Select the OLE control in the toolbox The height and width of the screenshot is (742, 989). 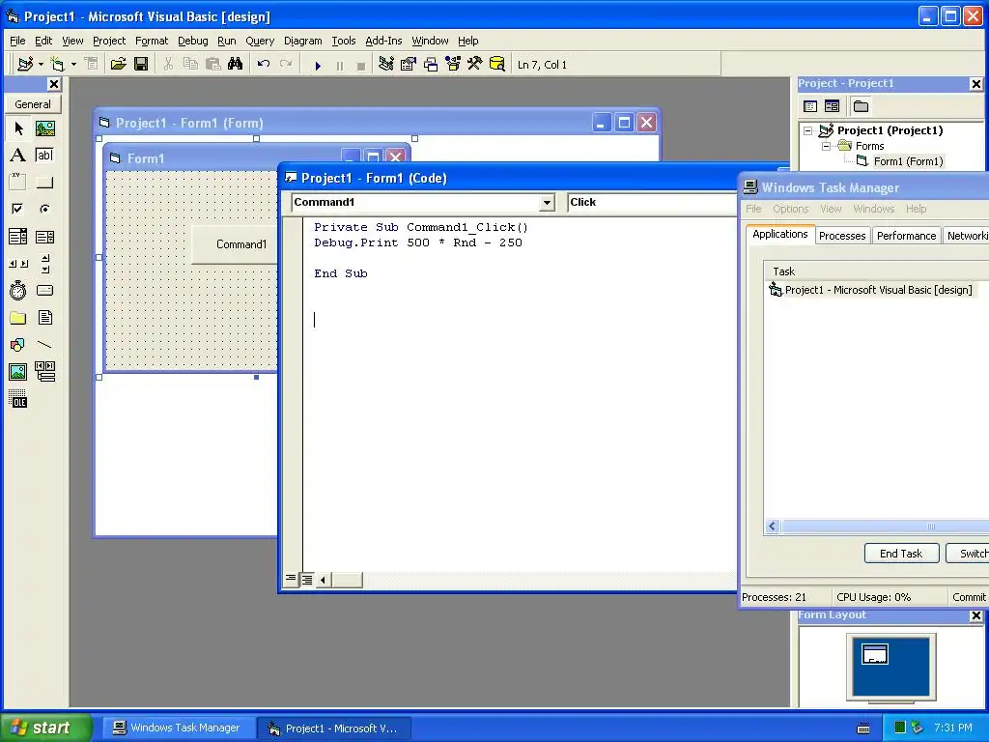[x=18, y=399]
